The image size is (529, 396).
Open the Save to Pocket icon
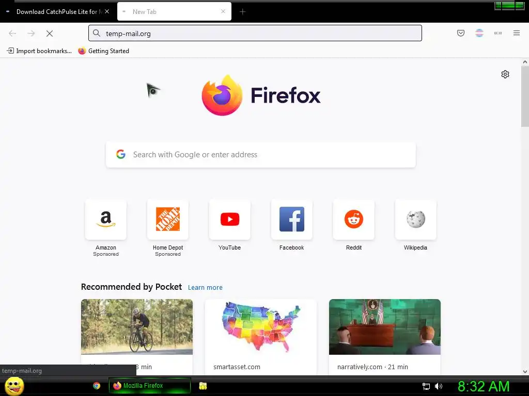(460, 33)
